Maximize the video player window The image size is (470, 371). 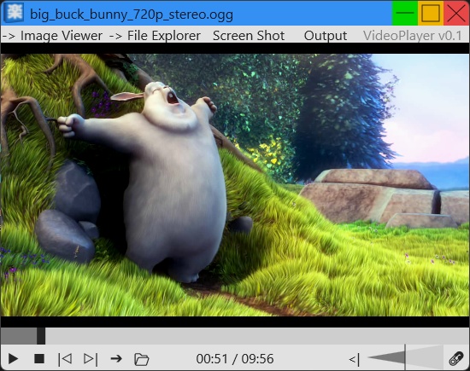431,13
